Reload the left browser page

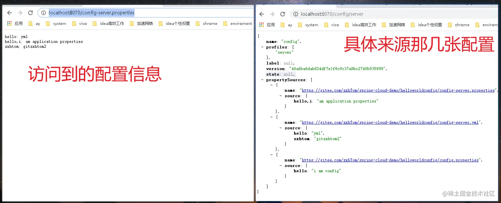point(30,13)
